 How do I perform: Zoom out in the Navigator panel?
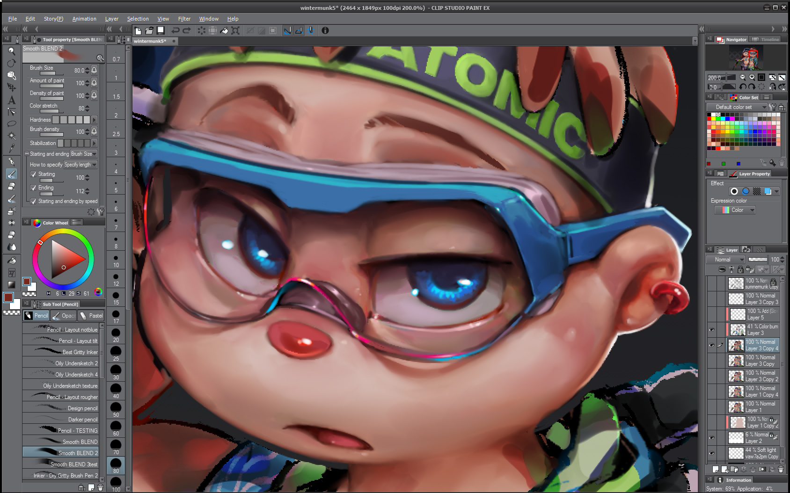(x=743, y=77)
